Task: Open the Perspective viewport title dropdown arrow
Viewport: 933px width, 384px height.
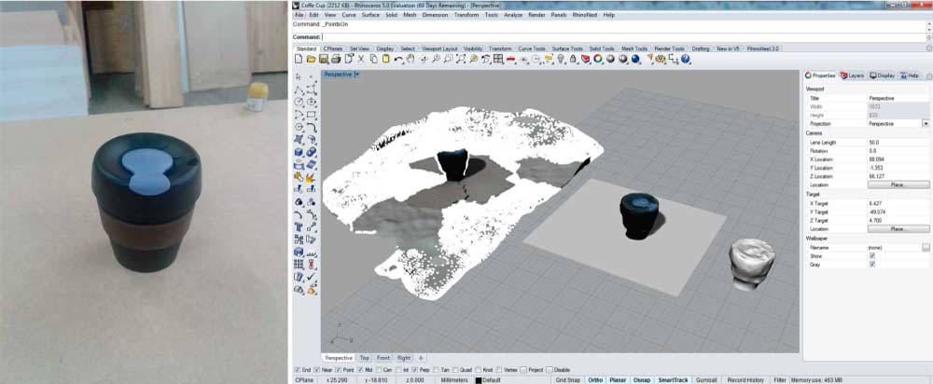Action: click(x=356, y=75)
